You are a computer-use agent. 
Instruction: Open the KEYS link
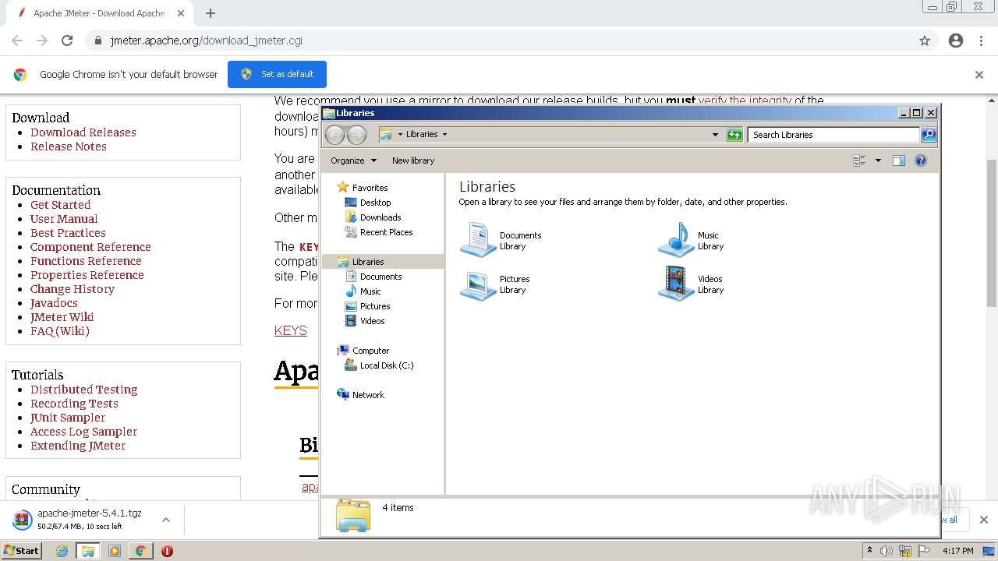pos(291,330)
